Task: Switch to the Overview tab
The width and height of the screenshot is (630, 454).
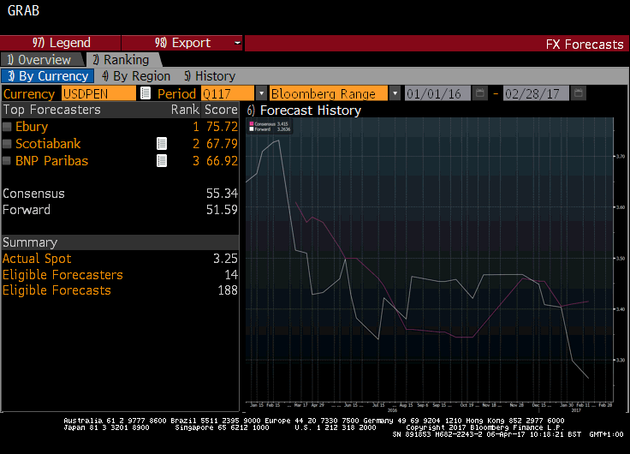Action: 42,59
